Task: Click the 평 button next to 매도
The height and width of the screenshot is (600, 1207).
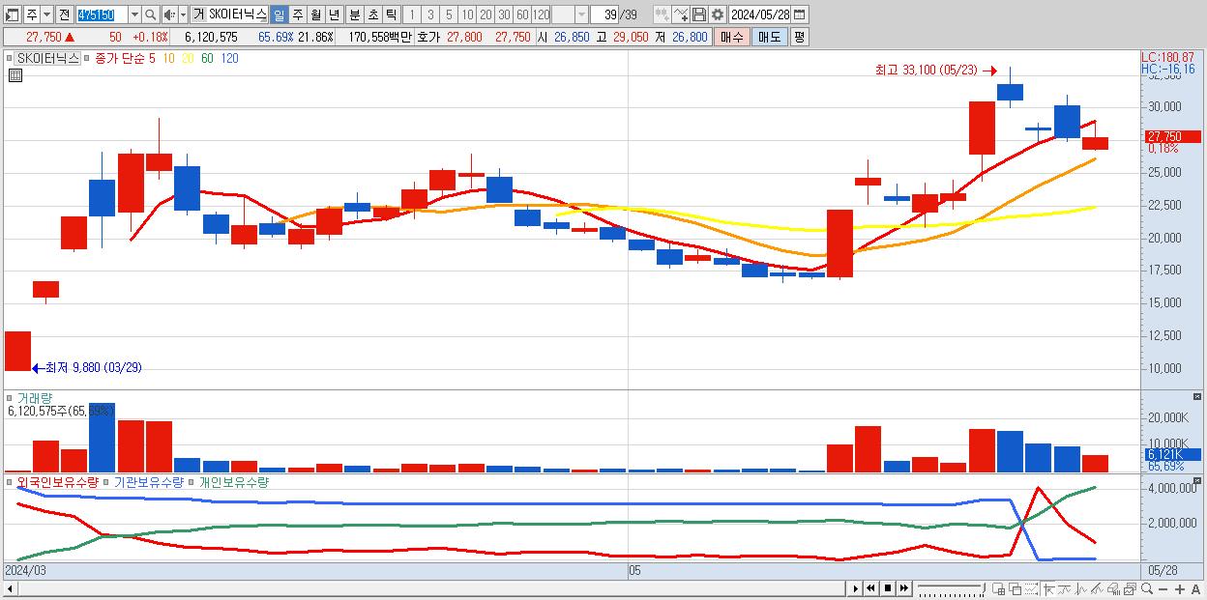Action: click(x=799, y=37)
